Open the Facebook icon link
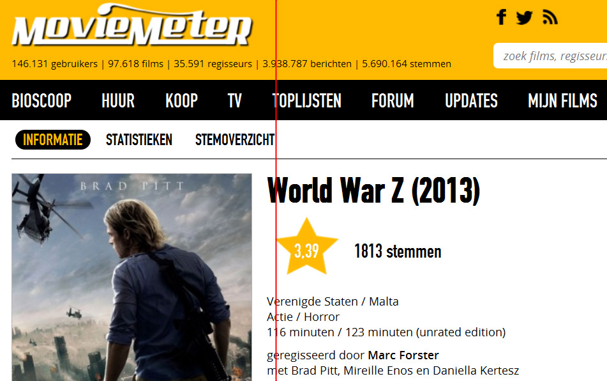 tap(501, 17)
